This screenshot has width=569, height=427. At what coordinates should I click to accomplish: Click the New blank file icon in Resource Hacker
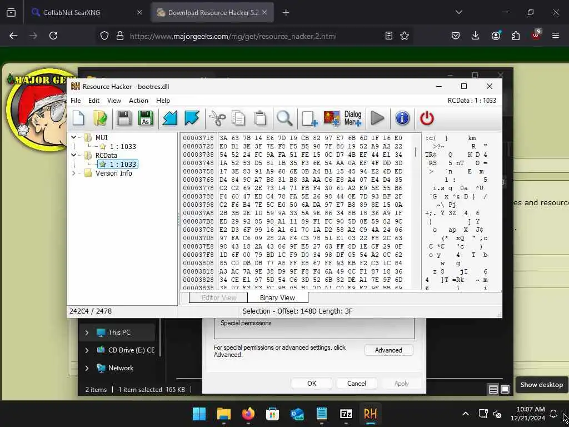pyautogui.click(x=78, y=118)
